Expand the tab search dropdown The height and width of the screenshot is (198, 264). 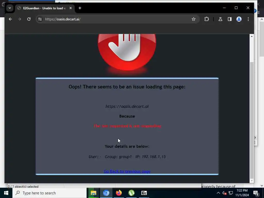click(10, 8)
